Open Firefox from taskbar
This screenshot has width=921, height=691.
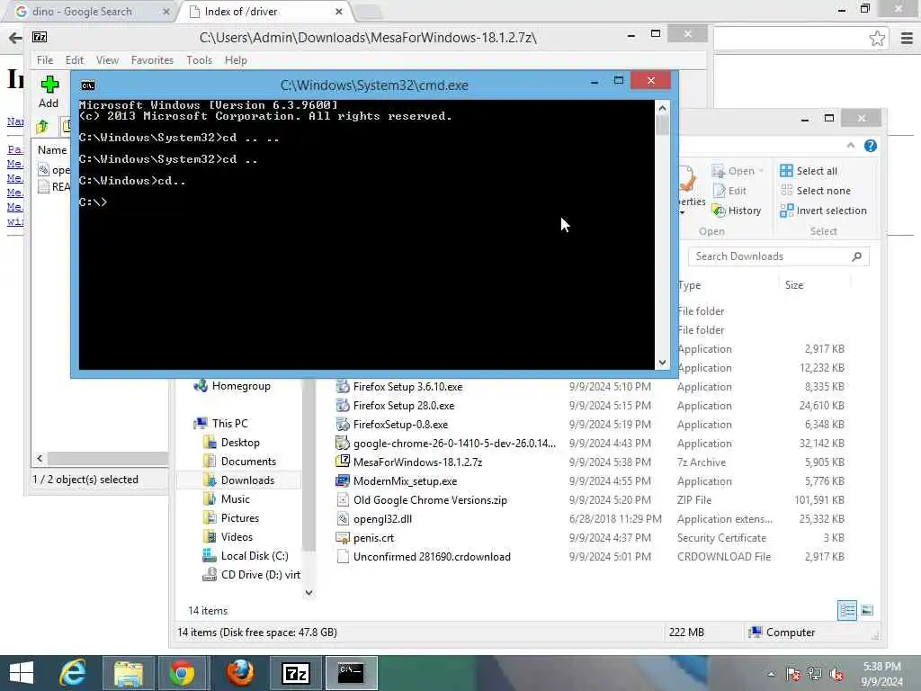click(x=239, y=673)
